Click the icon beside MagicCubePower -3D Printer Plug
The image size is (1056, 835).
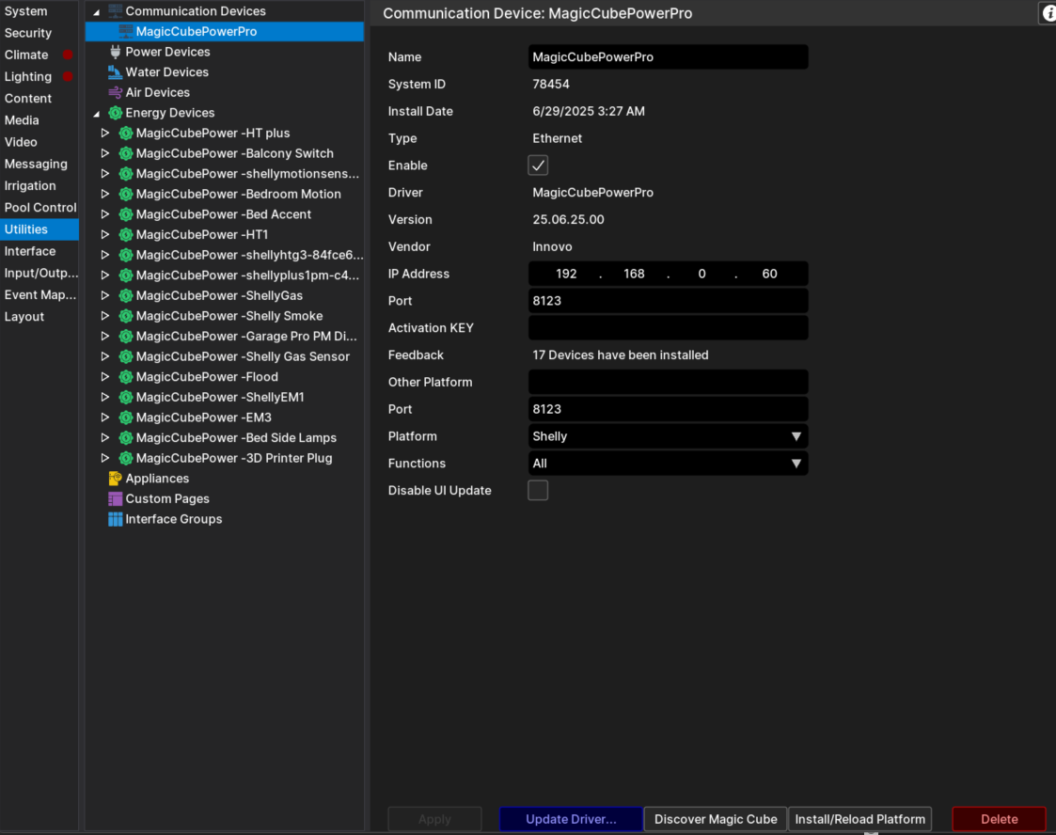(126, 458)
